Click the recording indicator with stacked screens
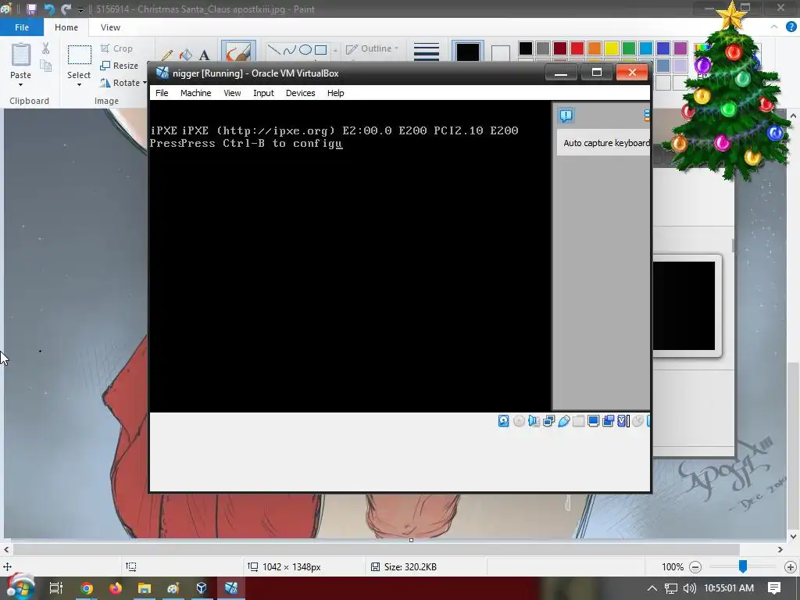This screenshot has height=600, width=800. point(608,421)
